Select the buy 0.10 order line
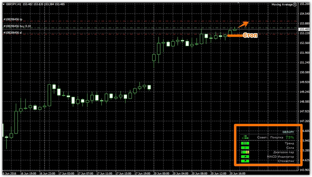 (16, 26)
